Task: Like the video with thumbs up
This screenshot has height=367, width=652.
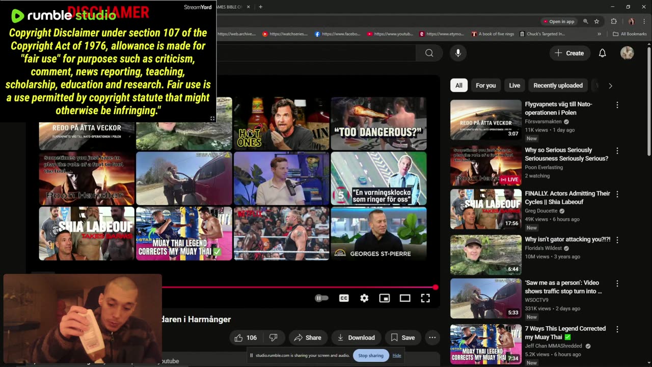Action: coord(245,337)
